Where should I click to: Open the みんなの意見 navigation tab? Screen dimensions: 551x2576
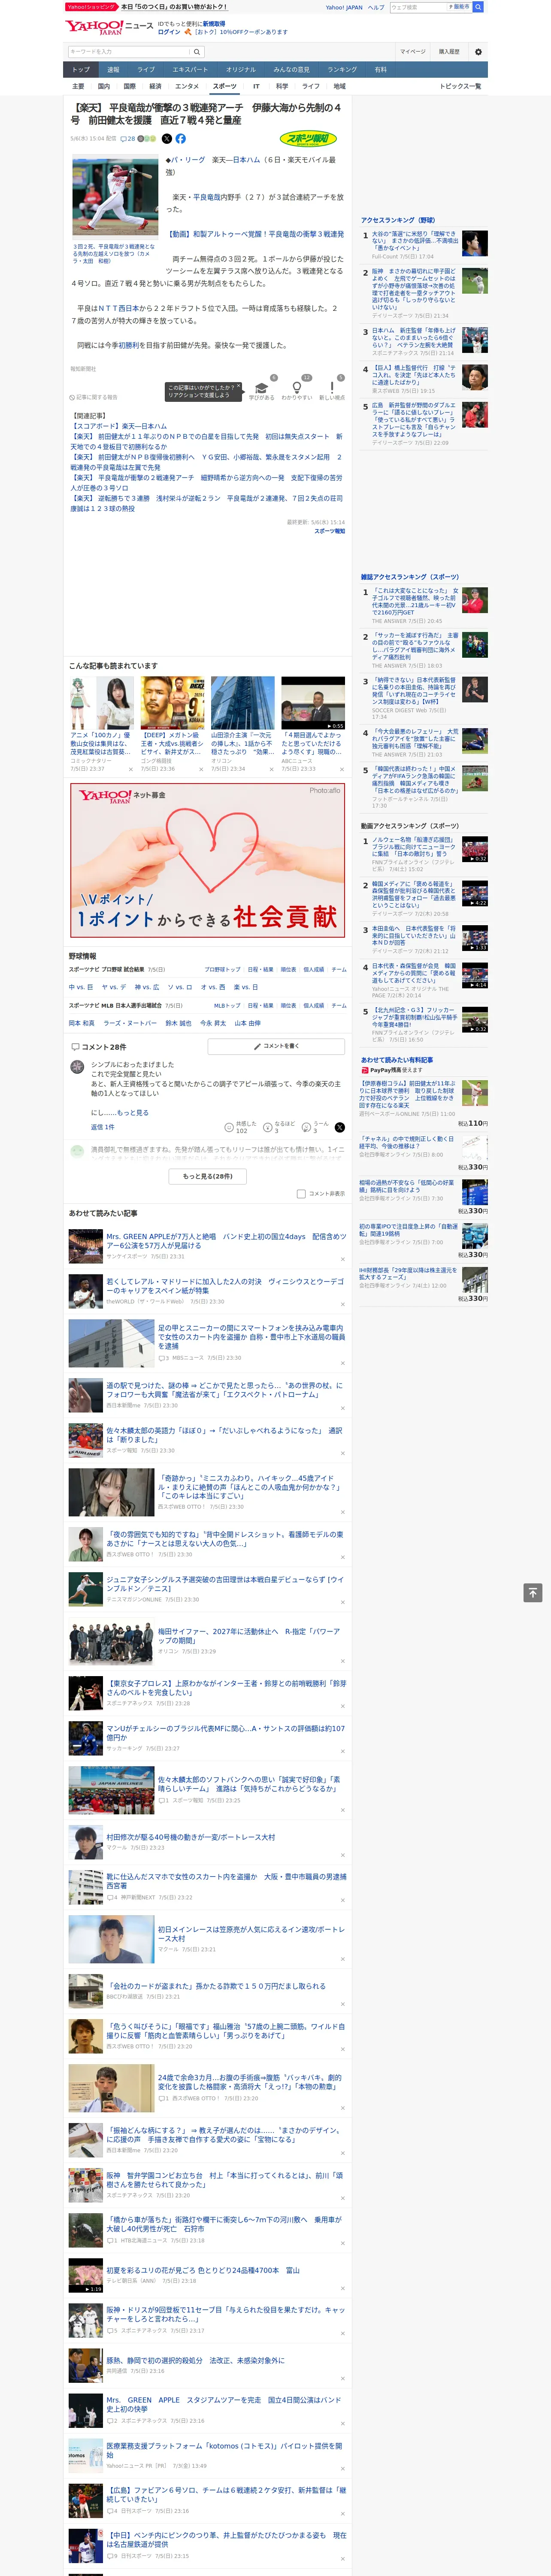(292, 70)
